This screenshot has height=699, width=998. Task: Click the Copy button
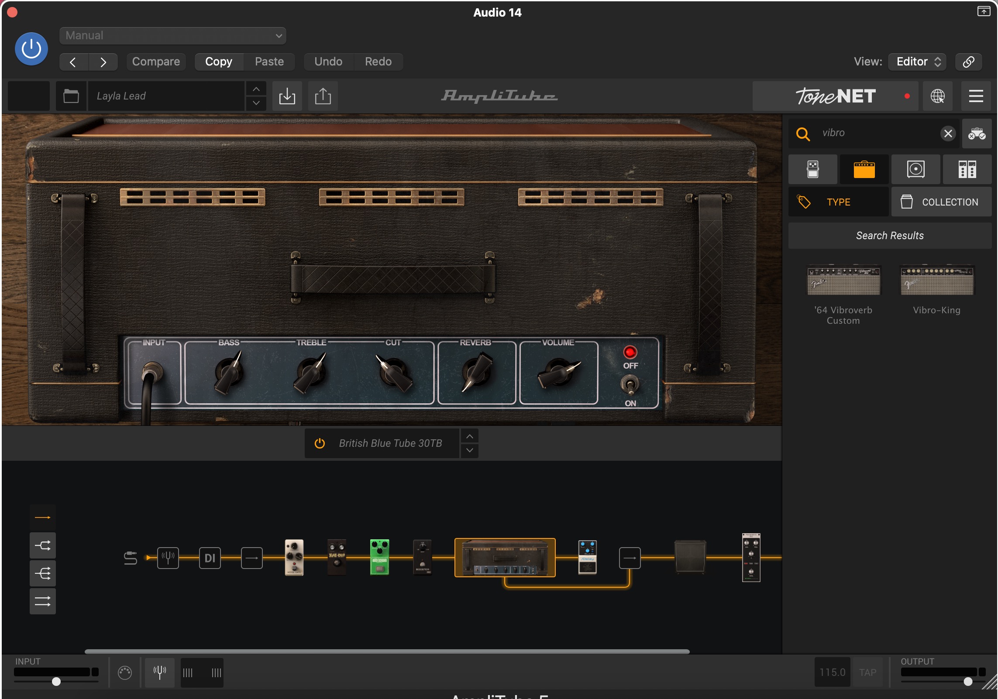point(219,62)
